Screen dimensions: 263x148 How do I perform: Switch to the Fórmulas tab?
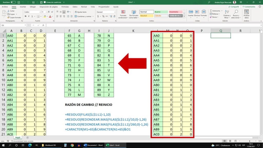(65, 7)
